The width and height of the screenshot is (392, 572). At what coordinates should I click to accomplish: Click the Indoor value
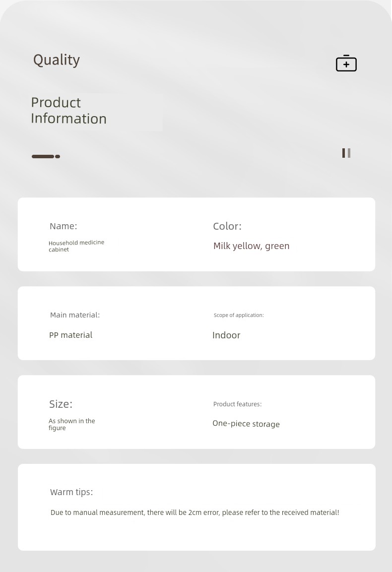(226, 335)
